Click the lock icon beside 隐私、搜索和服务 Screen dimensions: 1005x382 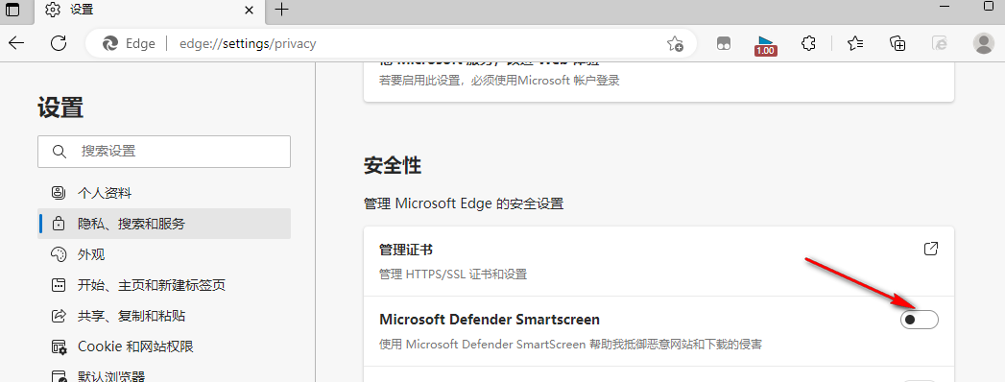coord(59,224)
